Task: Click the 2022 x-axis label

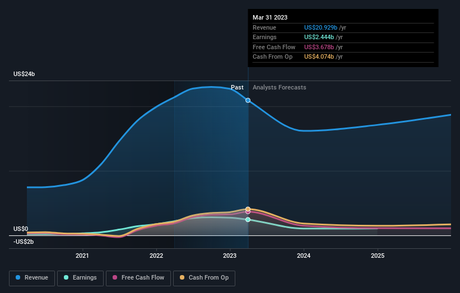Action: (x=156, y=256)
